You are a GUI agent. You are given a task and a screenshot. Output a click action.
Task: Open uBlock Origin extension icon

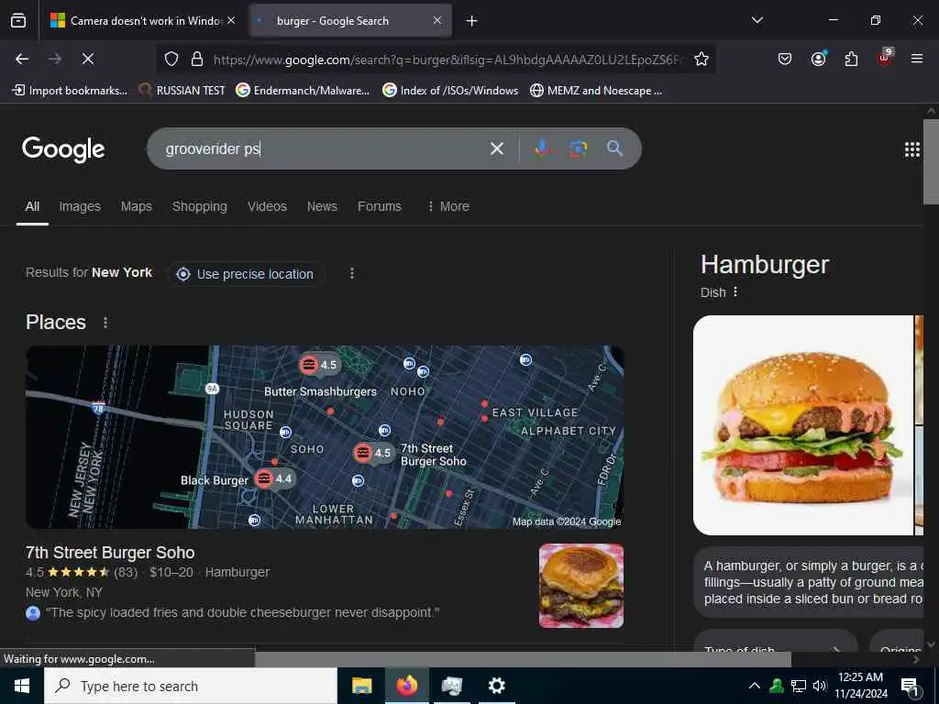coord(885,58)
